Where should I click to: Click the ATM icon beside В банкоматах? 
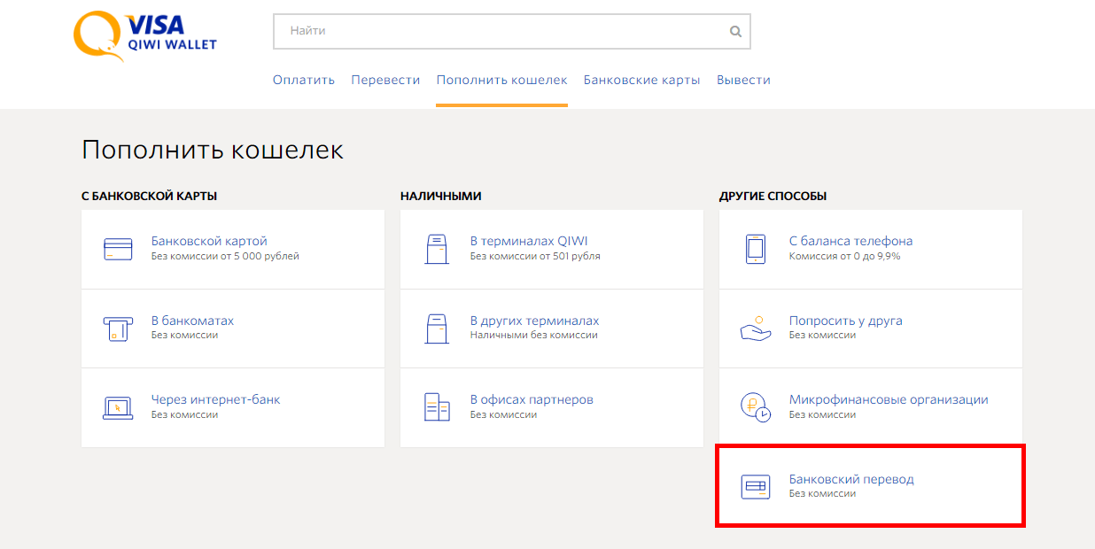point(118,329)
